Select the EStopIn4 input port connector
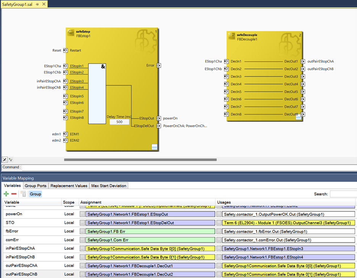The height and width of the screenshot is (278, 357). tap(66, 87)
